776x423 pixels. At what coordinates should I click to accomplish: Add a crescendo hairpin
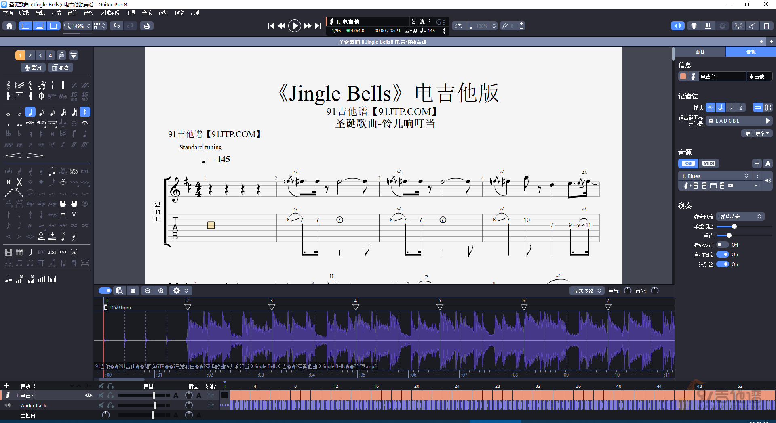pos(13,155)
